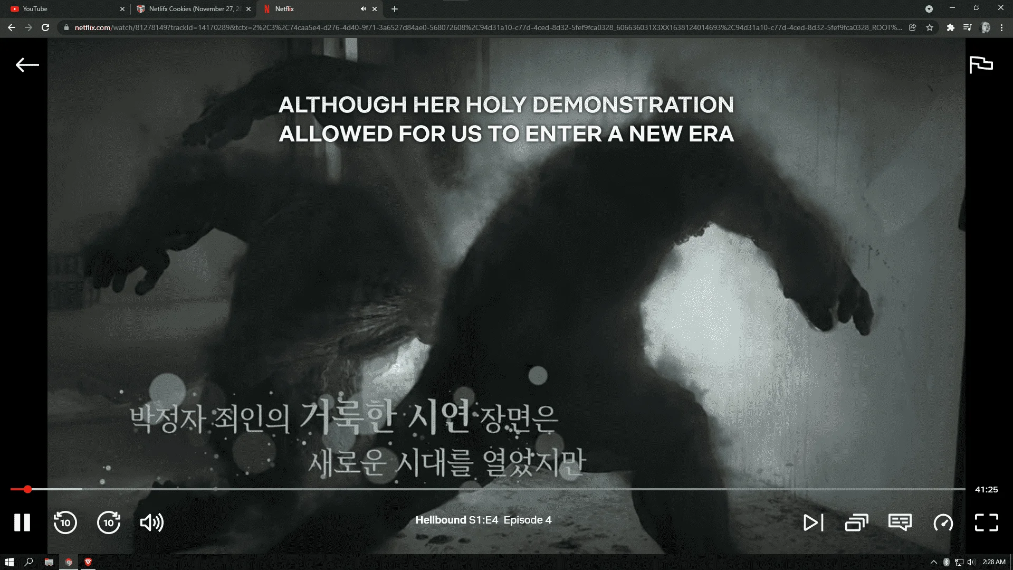Viewport: 1013px width, 570px height.
Task: Close the Netflix tab
Action: pyautogui.click(x=375, y=9)
